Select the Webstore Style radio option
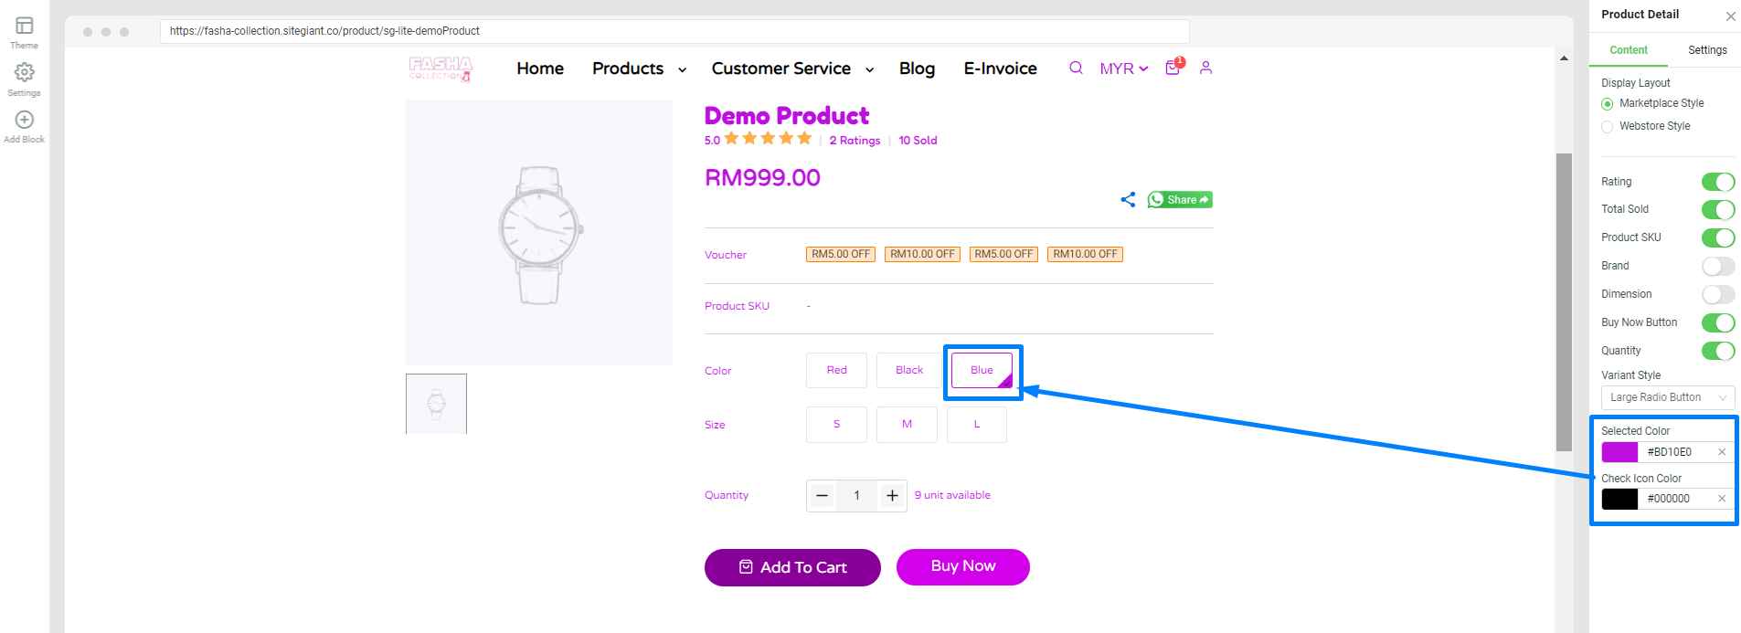This screenshot has width=1741, height=633. tap(1608, 127)
